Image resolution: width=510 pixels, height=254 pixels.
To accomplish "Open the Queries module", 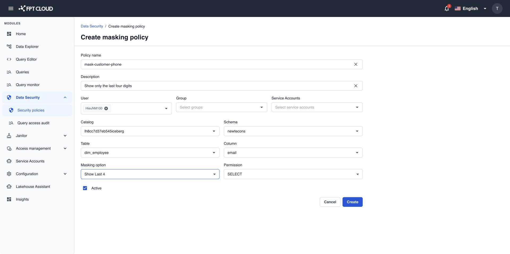I will point(37,72).
